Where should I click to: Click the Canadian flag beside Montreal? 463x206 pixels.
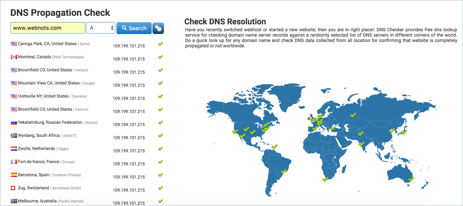14,57
